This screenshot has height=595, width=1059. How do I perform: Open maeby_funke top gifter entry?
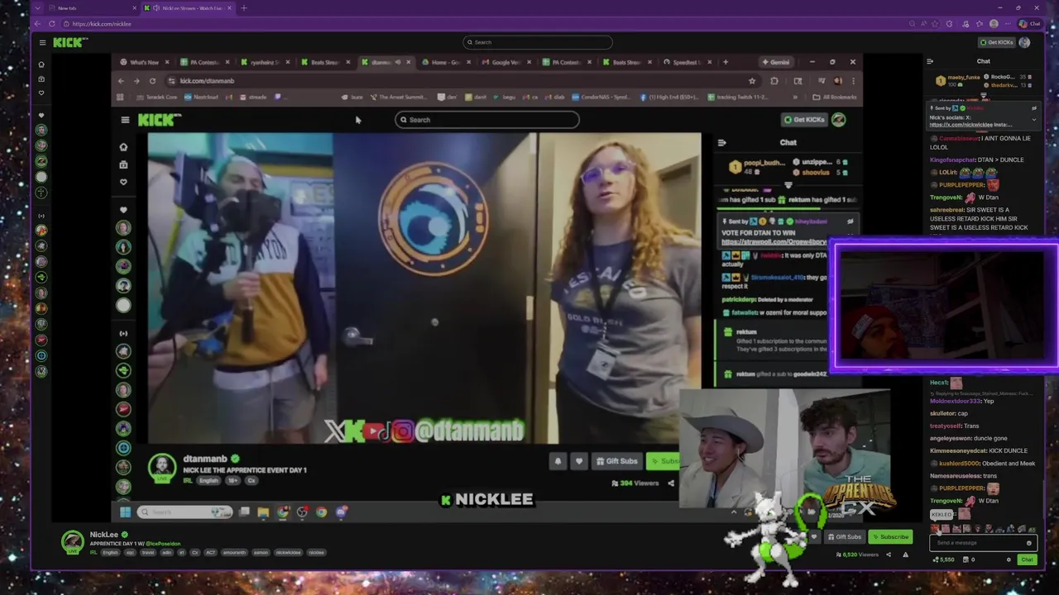(x=958, y=80)
